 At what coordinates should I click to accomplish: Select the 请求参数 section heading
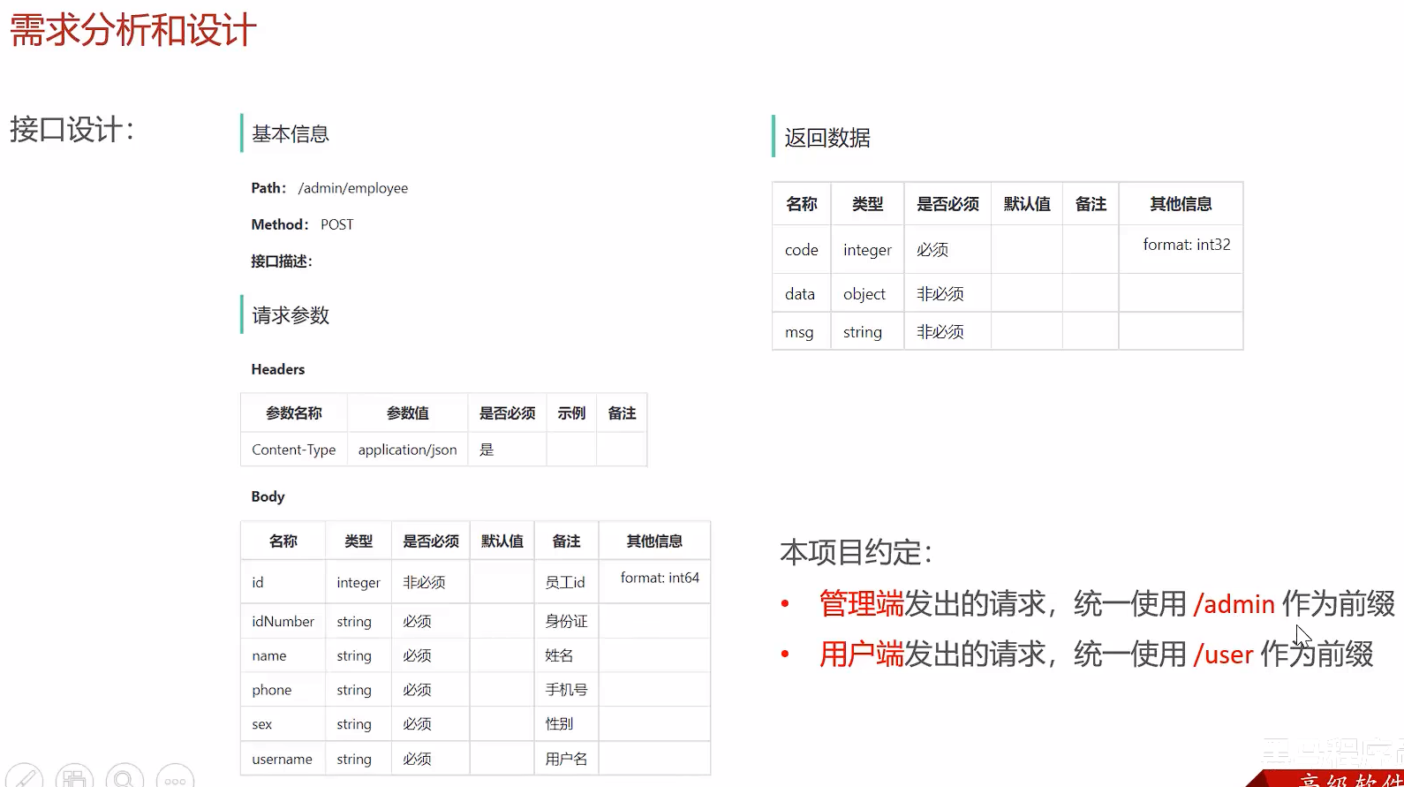(290, 315)
